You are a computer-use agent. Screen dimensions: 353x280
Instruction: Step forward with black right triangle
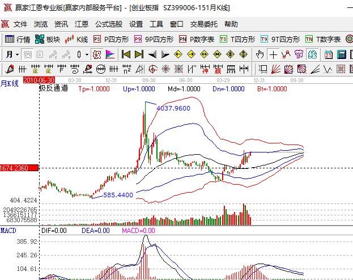(x=165, y=54)
